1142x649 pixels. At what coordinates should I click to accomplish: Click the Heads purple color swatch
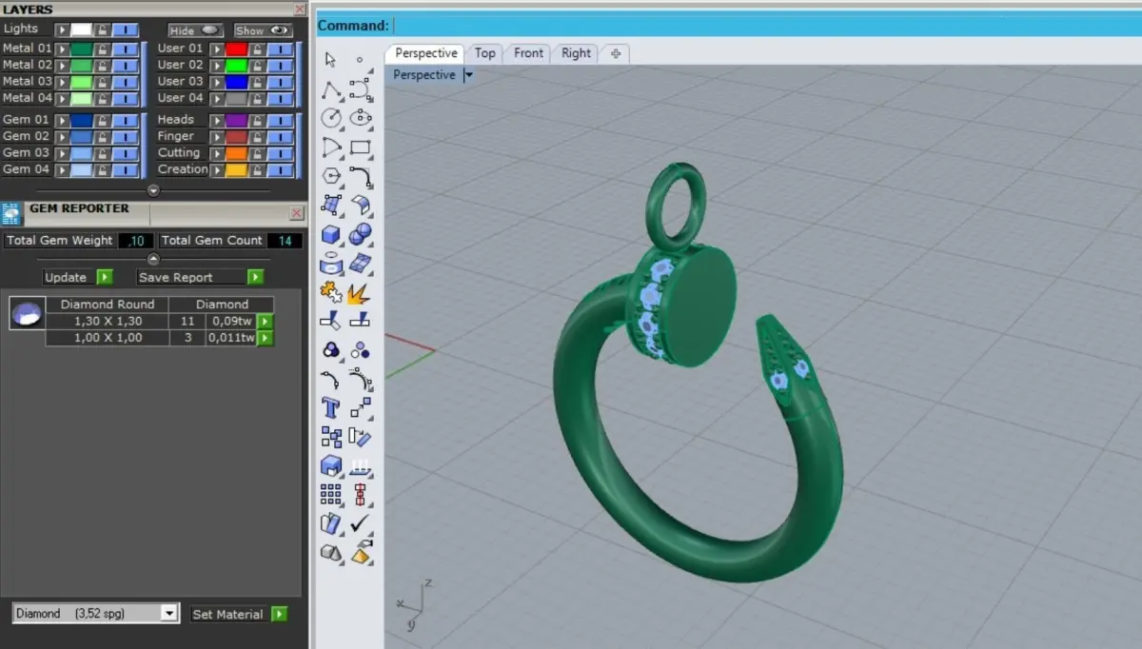[x=237, y=121]
